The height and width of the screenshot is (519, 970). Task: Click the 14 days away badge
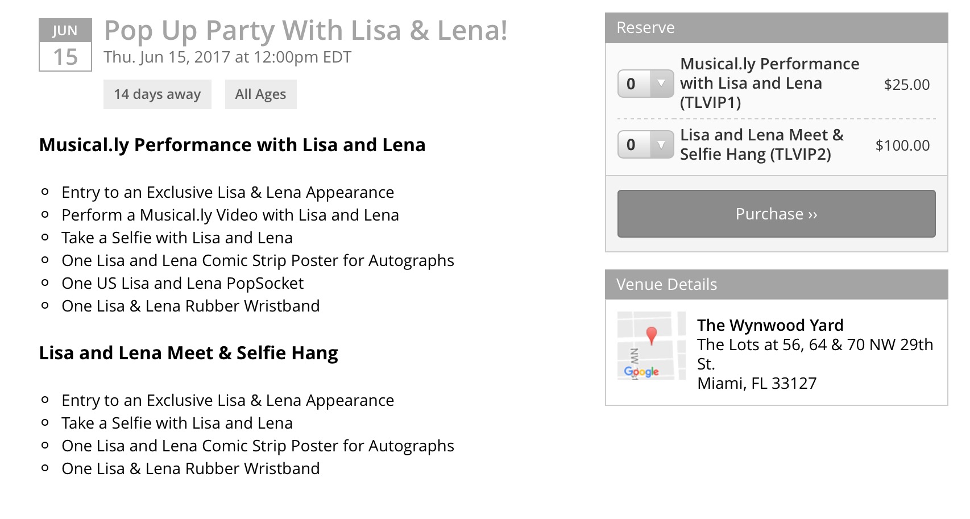point(157,94)
